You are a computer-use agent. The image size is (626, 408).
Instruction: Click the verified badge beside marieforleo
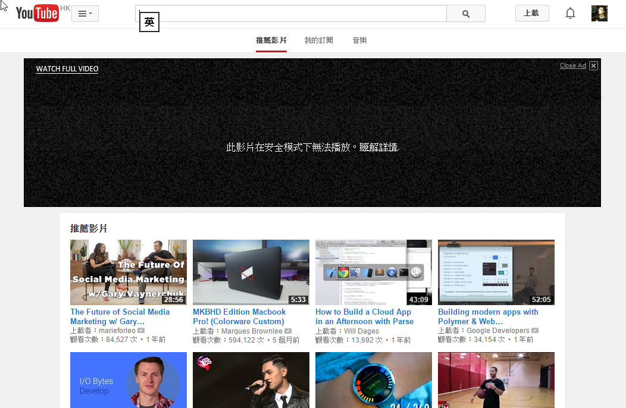(x=141, y=331)
